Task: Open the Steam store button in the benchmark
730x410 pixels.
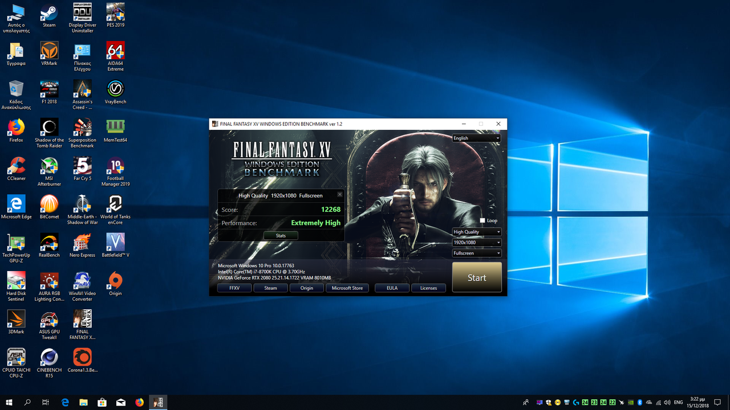Action: point(270,288)
